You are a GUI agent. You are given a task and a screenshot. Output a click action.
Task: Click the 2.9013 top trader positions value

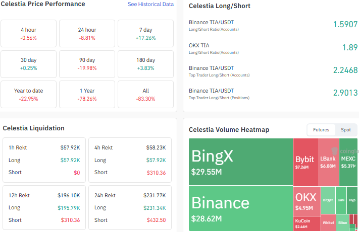pos(345,93)
